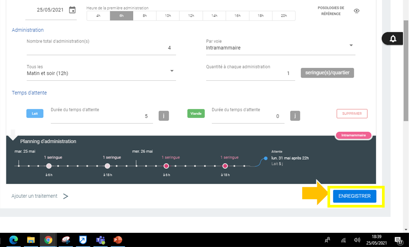Open Google Chrome from taskbar
409x247 pixels.
(x=48, y=240)
